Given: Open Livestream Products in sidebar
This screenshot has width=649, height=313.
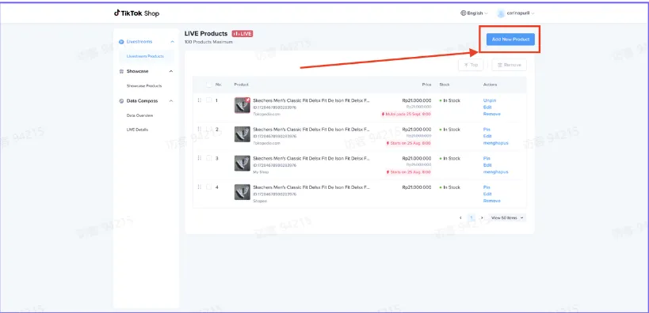Looking at the screenshot, I should [x=145, y=56].
